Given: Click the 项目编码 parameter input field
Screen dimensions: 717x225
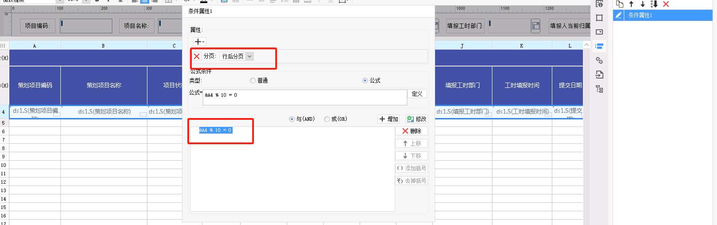Looking at the screenshot, I should coord(86,26).
